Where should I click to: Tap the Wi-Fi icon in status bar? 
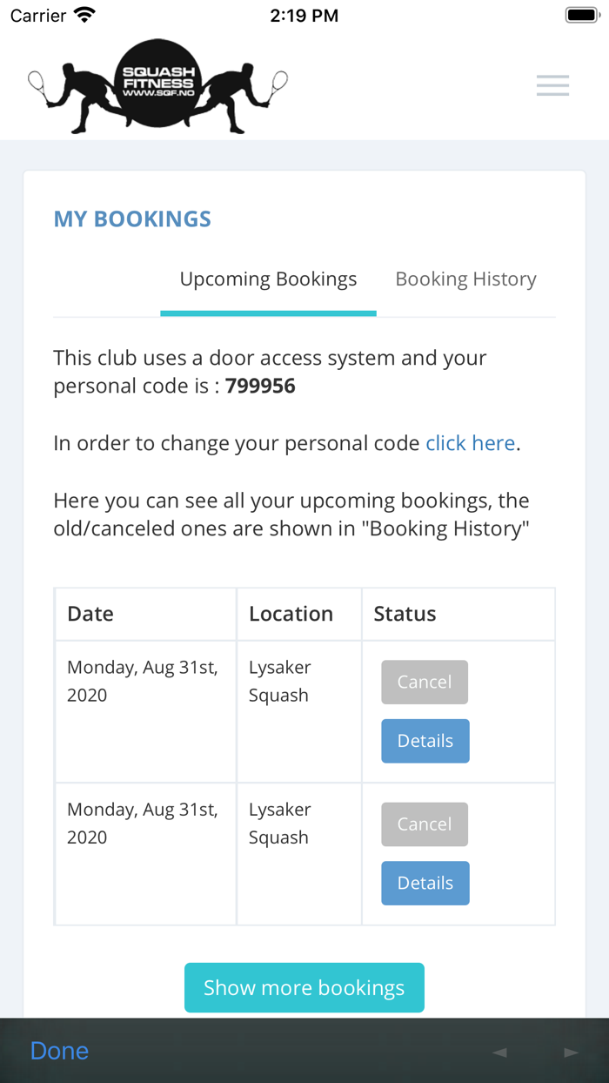click(84, 16)
